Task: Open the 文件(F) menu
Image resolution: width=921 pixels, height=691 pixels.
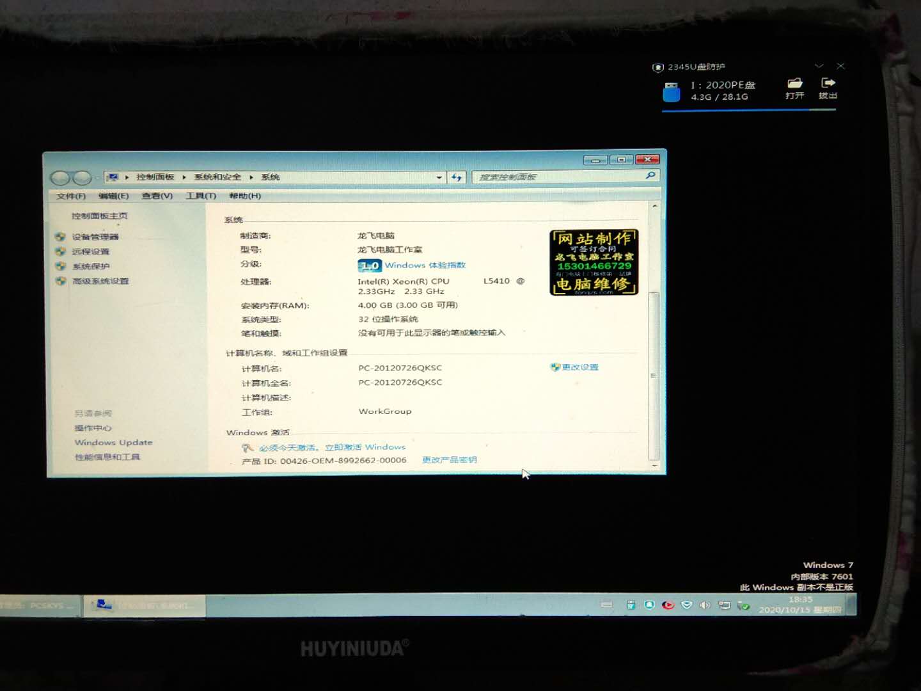Action: pos(70,196)
